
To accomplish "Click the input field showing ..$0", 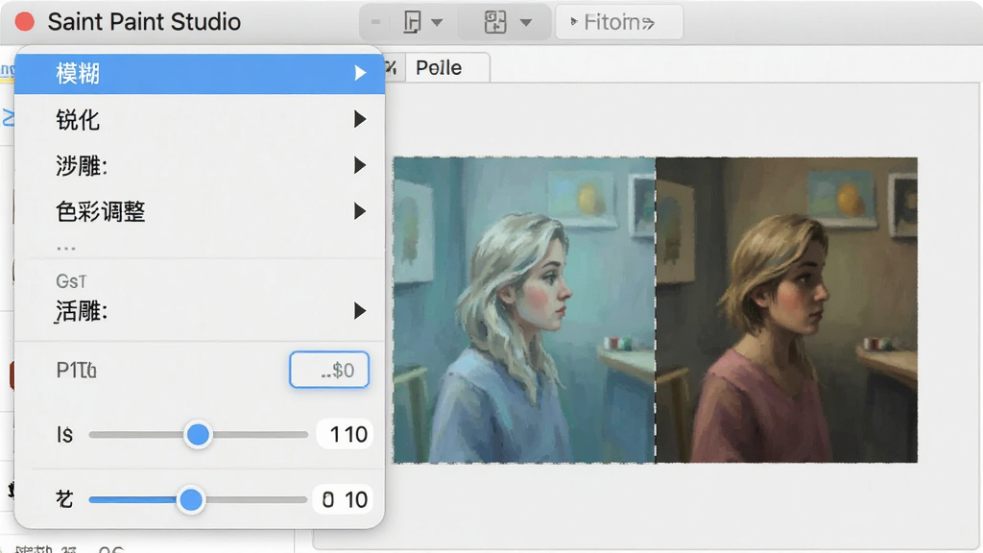I will pyautogui.click(x=329, y=370).
